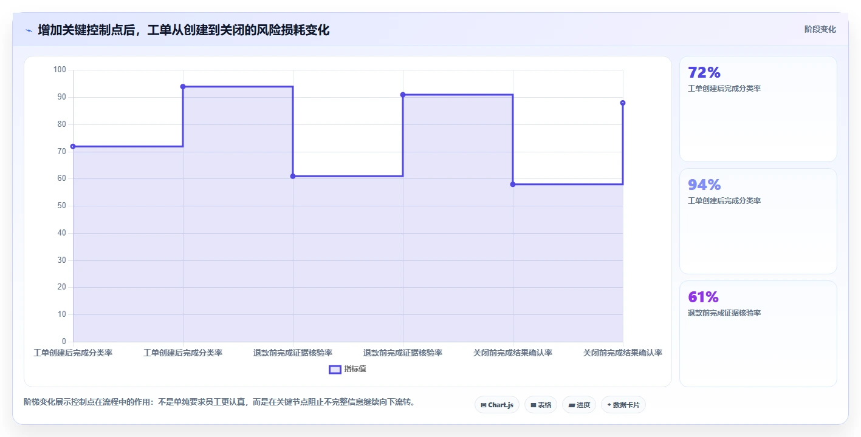
Task: Toggle the 指标值 legend swatch
Action: point(335,369)
